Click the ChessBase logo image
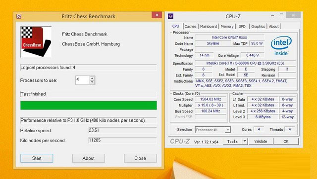 [x=36, y=42]
